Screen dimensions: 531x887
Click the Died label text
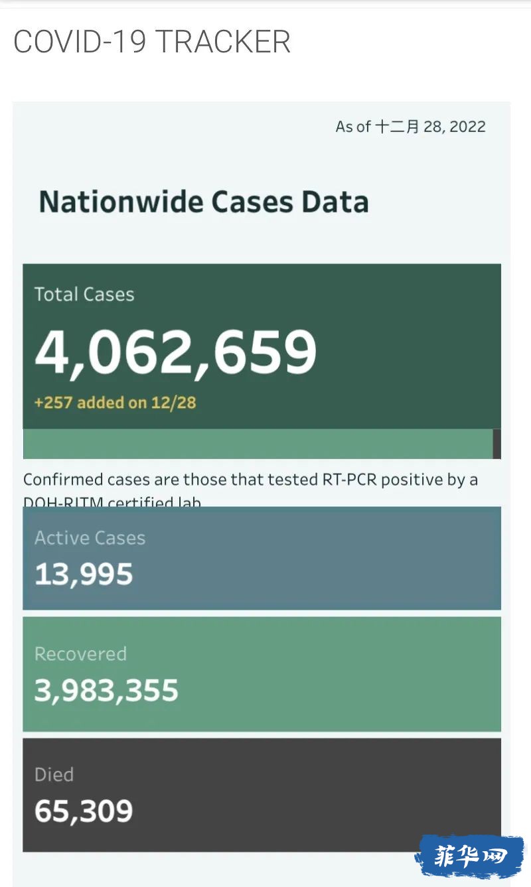[54, 775]
